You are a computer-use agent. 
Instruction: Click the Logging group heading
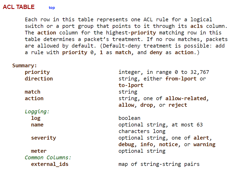pyautogui.click(x=37, y=111)
